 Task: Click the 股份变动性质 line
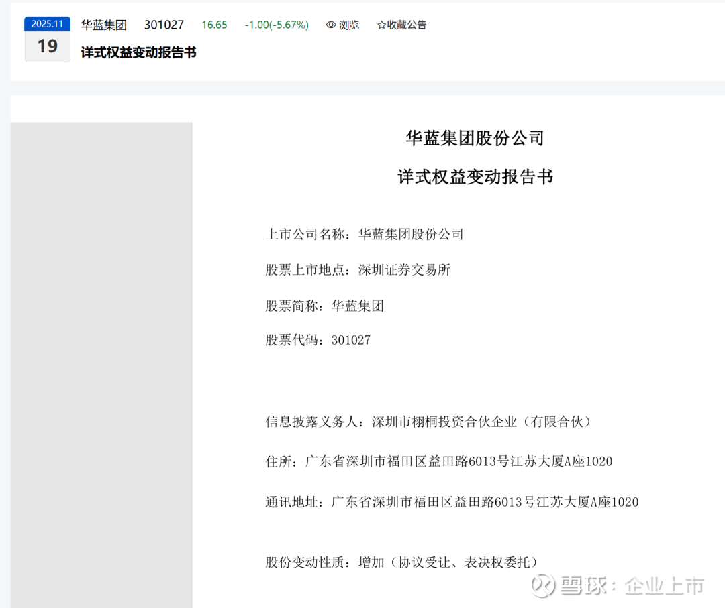(x=402, y=562)
